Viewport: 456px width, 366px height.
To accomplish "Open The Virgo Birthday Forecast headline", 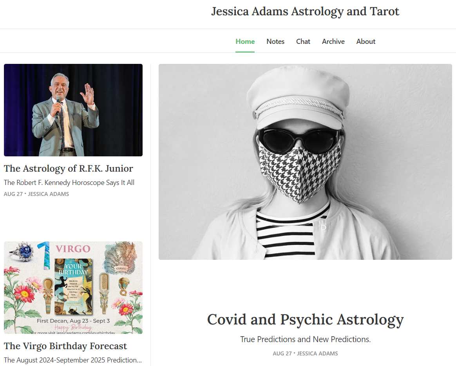I will (65, 346).
